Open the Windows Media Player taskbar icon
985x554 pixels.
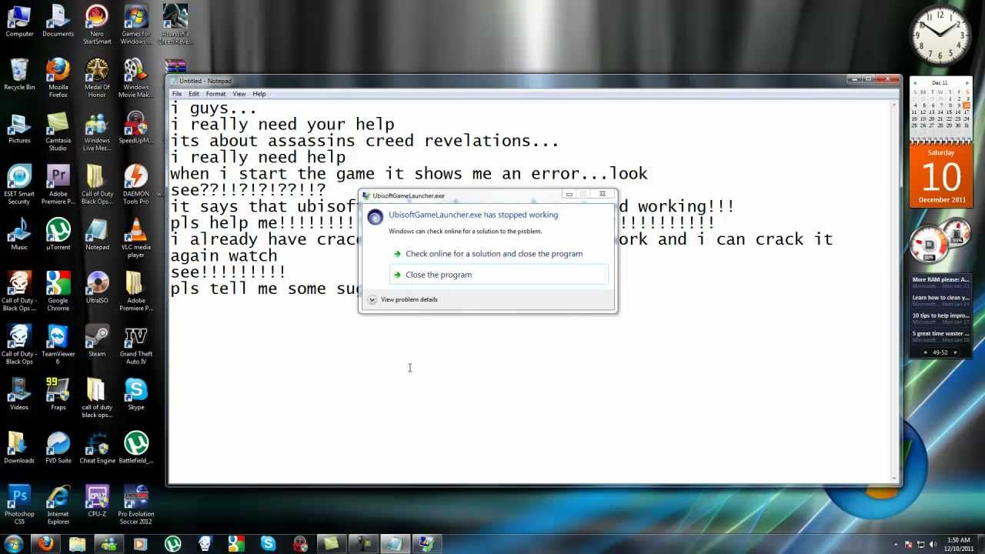tap(141, 543)
